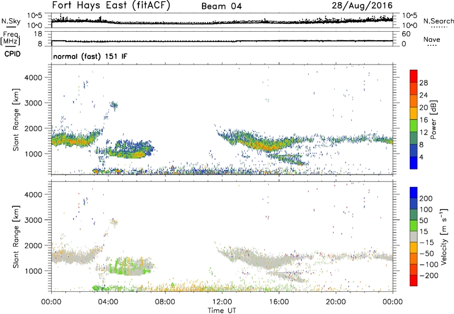
Task: Click the '18' frequency axis tick
Action: click(x=38, y=34)
